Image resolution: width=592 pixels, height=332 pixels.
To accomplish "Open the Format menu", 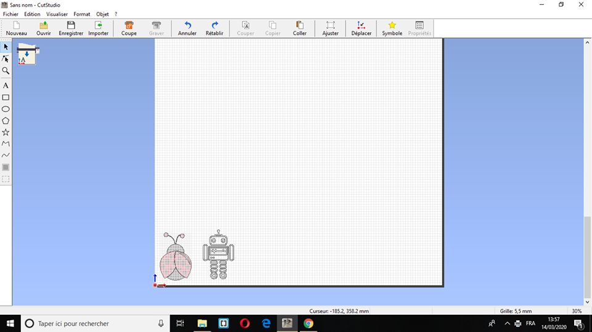I will (x=81, y=14).
